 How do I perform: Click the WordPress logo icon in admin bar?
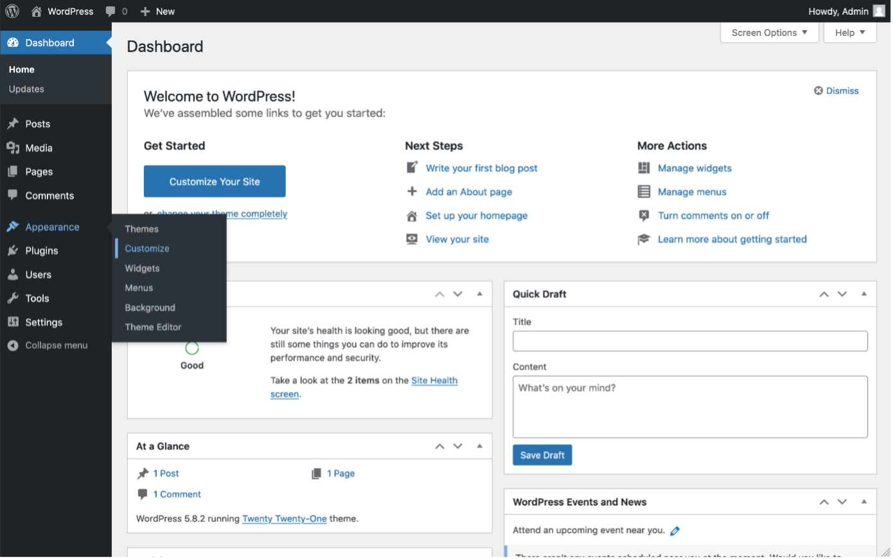click(12, 12)
